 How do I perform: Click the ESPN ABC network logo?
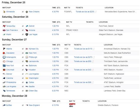point(72,105)
